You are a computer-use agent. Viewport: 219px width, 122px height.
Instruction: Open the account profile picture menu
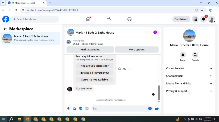pos(212,19)
